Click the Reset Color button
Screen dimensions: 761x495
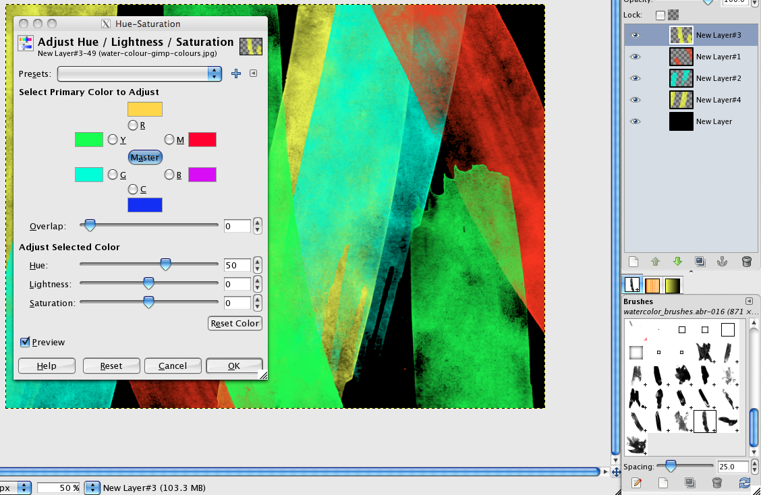click(x=235, y=324)
